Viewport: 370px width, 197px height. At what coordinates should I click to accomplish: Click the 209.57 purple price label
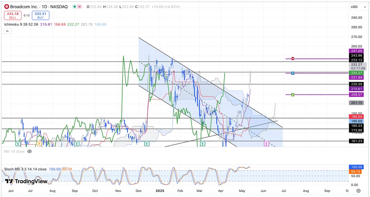tap(356, 95)
